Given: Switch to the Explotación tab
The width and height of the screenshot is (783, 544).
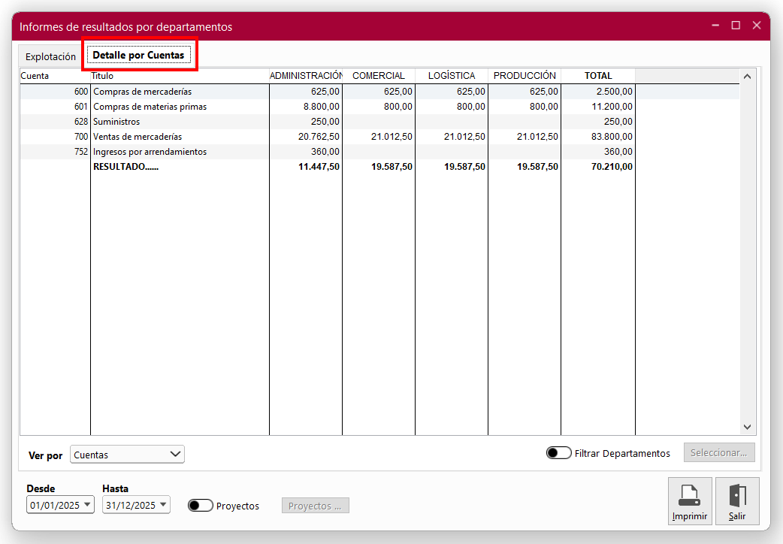Looking at the screenshot, I should click(x=50, y=56).
